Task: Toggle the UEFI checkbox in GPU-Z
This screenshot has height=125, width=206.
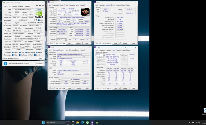Action: pos(39,20)
